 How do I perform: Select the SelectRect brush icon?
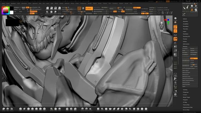59,12
